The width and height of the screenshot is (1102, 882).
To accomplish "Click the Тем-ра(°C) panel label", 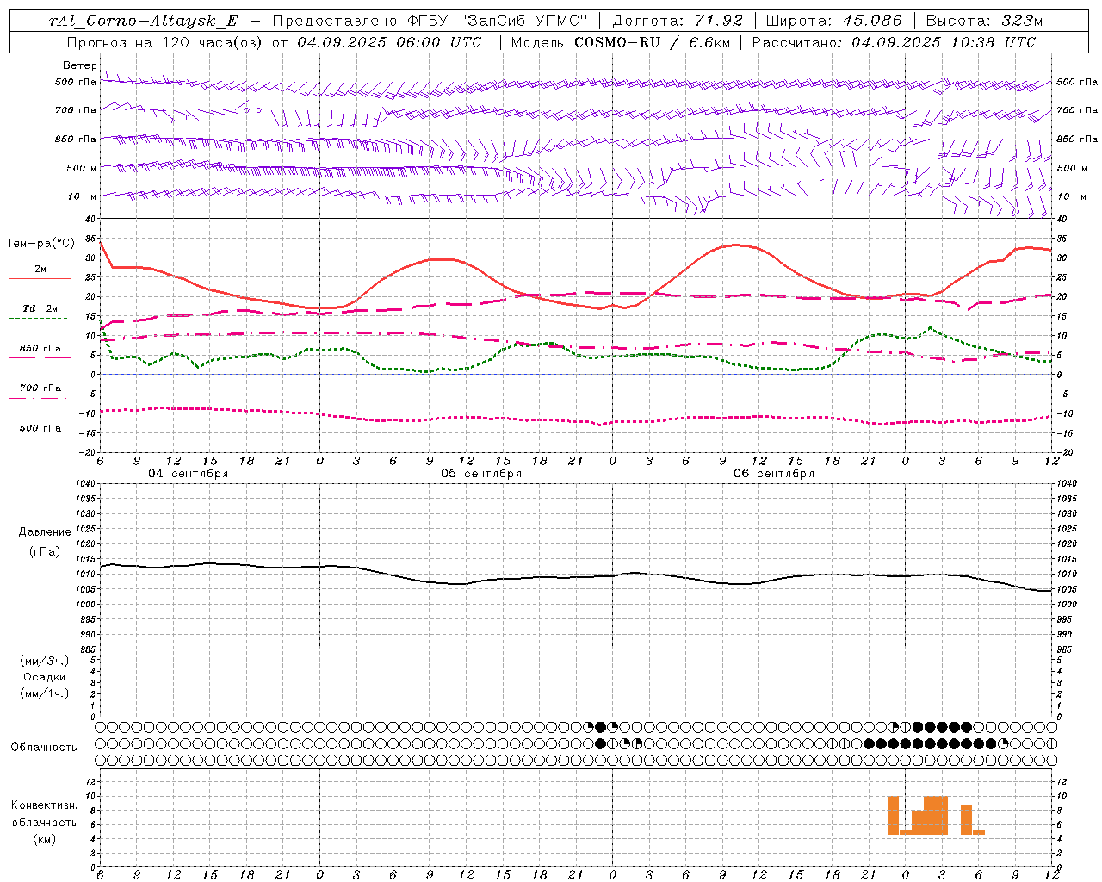I will tap(40, 244).
